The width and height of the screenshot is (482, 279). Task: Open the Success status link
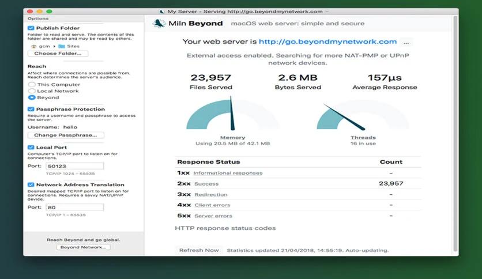tap(206, 184)
